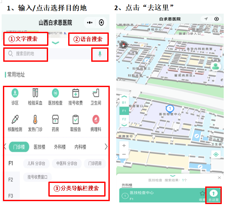Viewport: 226px width, 206px height.
Task: Show next buildings with right arrow
Action: [x=106, y=147]
